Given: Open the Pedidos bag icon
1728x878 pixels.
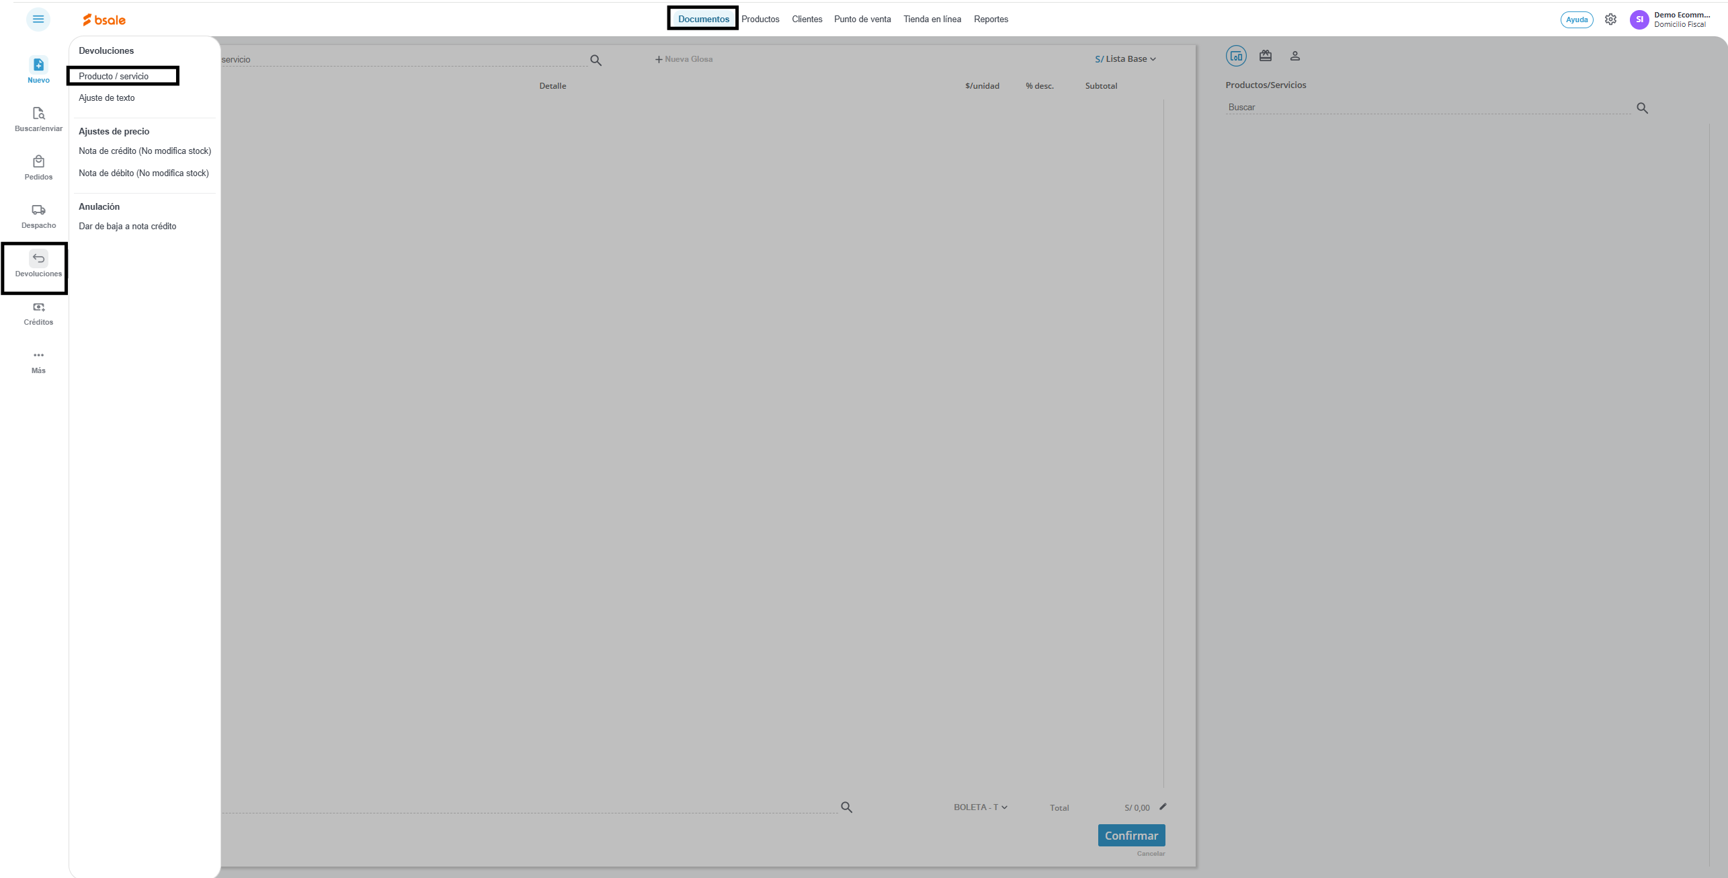Looking at the screenshot, I should (x=38, y=162).
